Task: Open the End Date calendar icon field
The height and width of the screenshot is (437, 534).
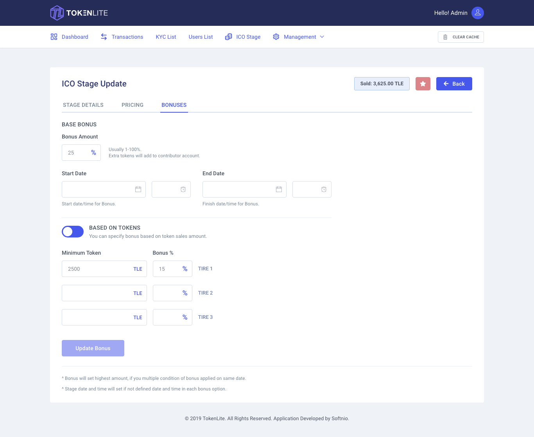Action: coord(244,189)
